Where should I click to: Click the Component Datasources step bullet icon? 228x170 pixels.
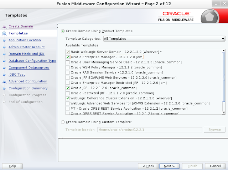coord(4,68)
